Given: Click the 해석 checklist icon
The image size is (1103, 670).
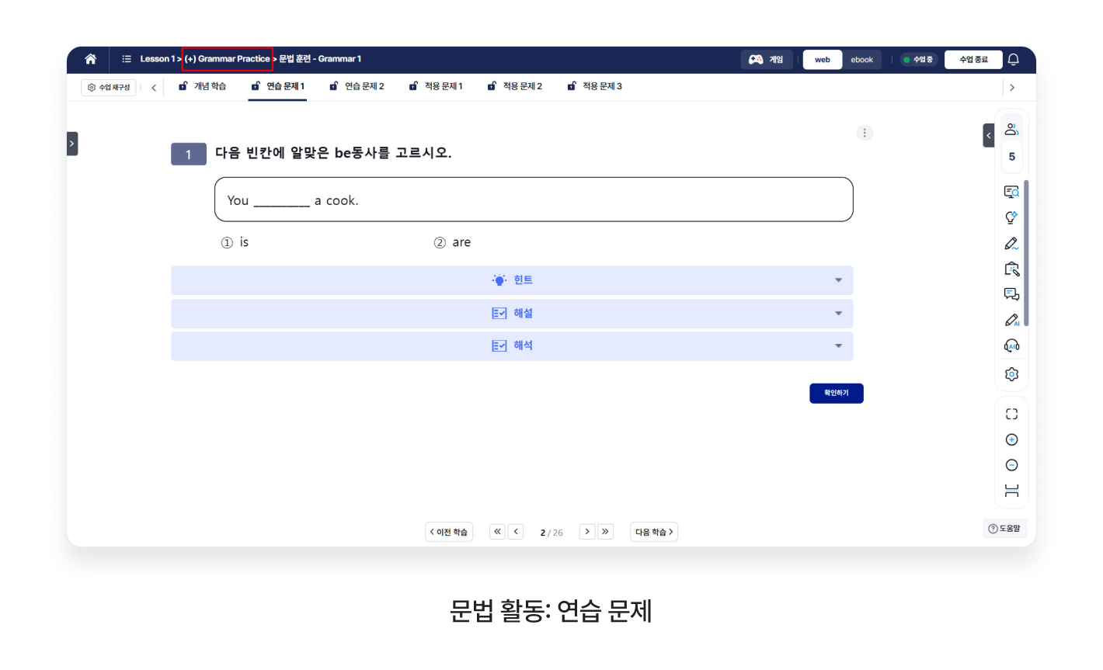Looking at the screenshot, I should click(499, 346).
